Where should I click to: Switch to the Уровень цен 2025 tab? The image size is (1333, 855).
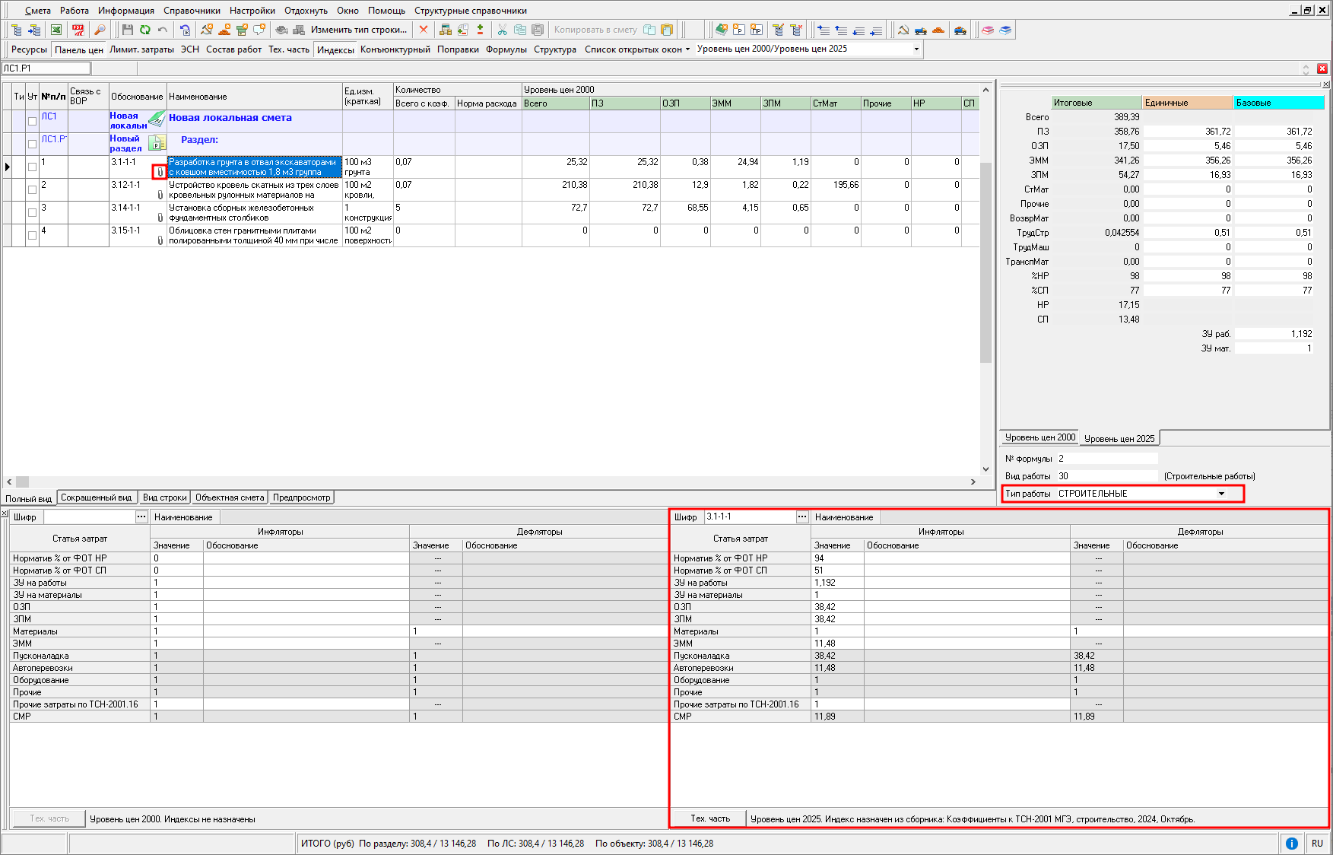(1119, 438)
